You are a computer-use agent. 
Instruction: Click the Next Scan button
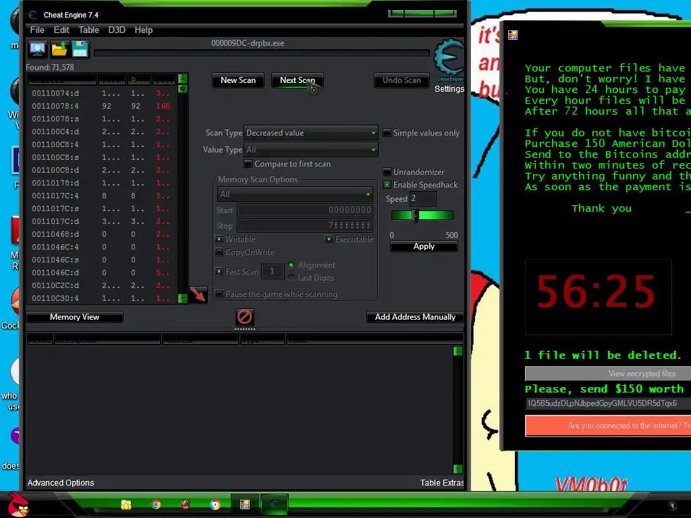298,80
